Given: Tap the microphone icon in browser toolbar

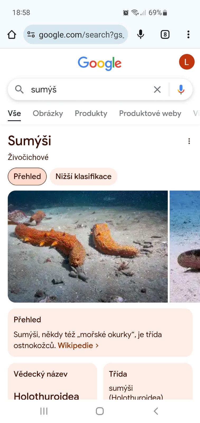Looking at the screenshot, I should tap(141, 34).
